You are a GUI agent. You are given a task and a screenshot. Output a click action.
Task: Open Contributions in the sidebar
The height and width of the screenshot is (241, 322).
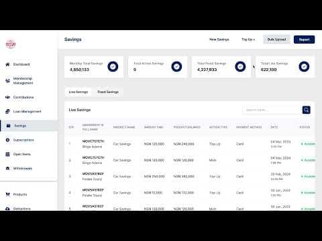point(23,97)
